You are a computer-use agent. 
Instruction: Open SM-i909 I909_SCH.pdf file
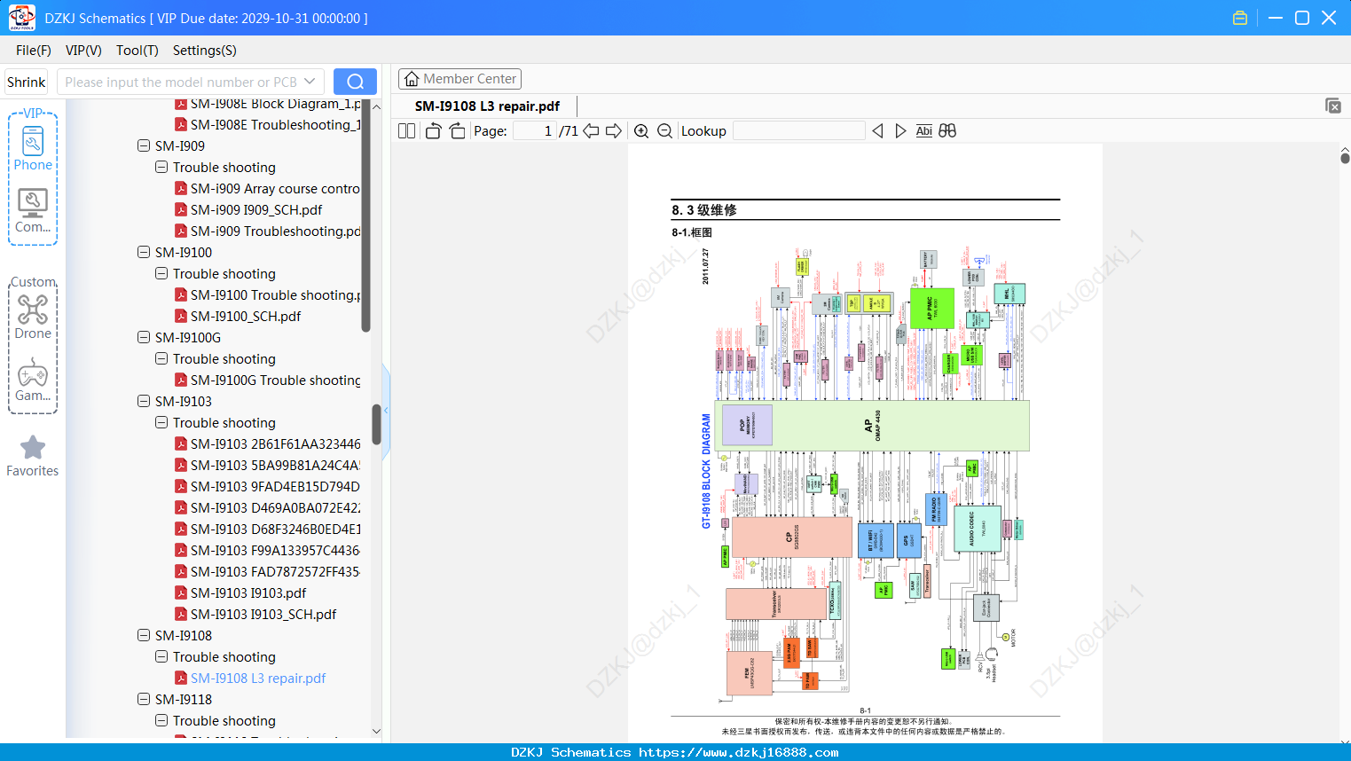pyautogui.click(x=256, y=210)
